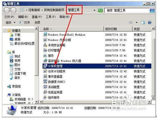
Task: Click the 高级安全 Windows 防火墙 icon
Action: point(45,61)
